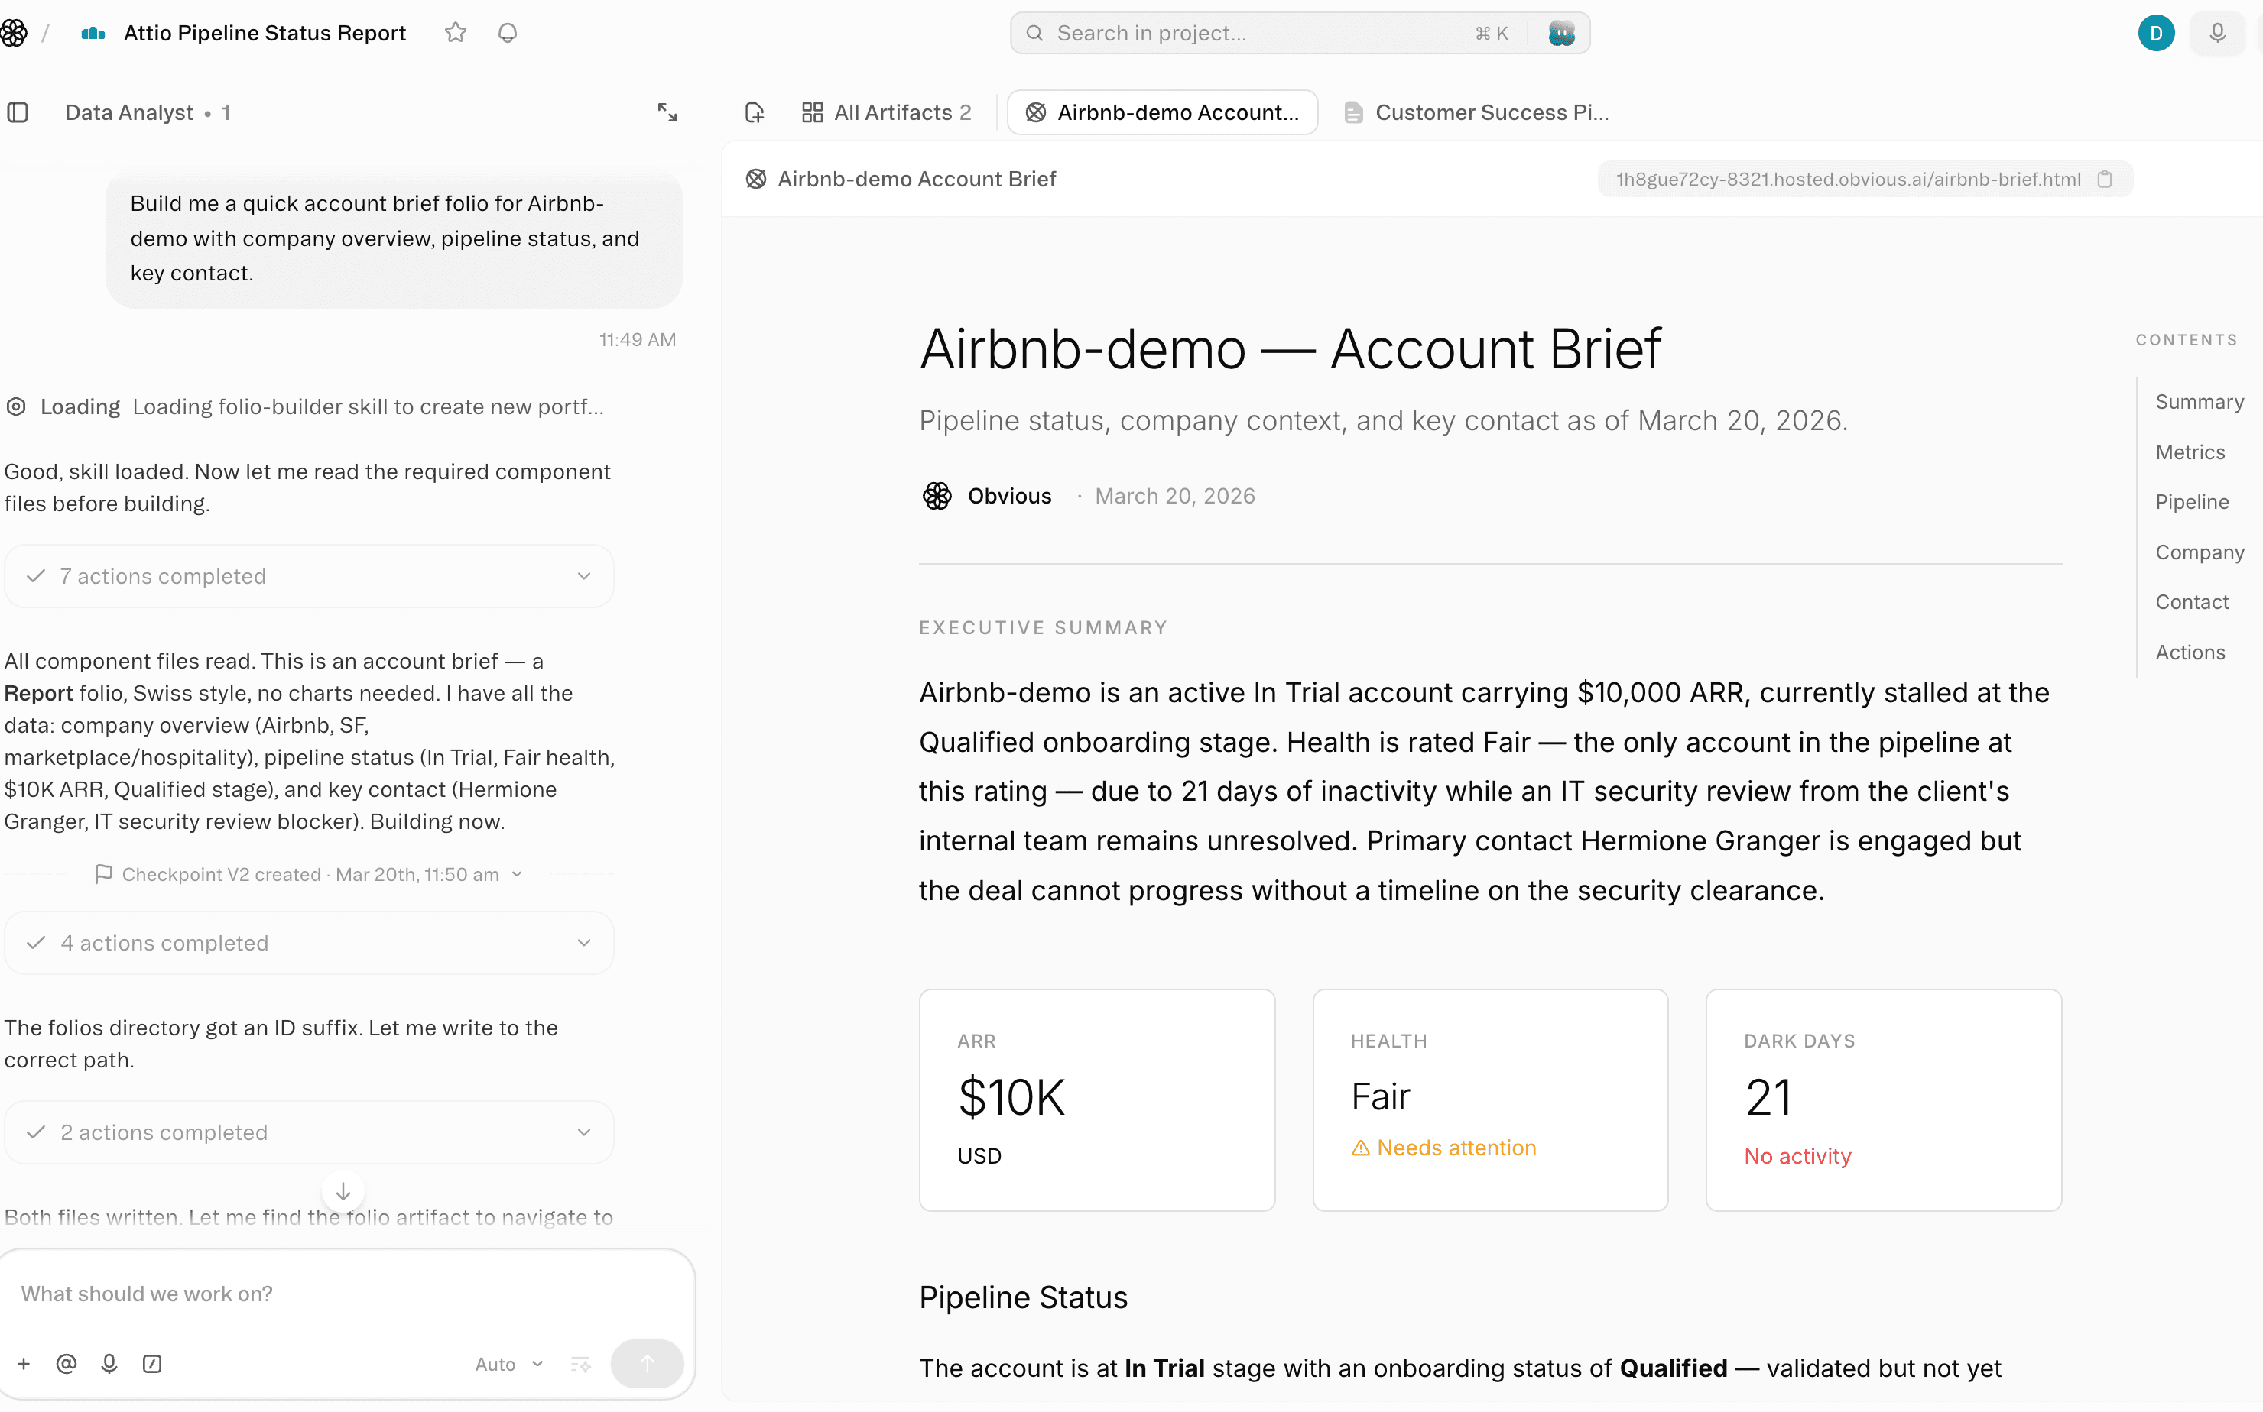2263x1412 pixels.
Task: Open the mention @ icon in composer
Action: (x=67, y=1365)
